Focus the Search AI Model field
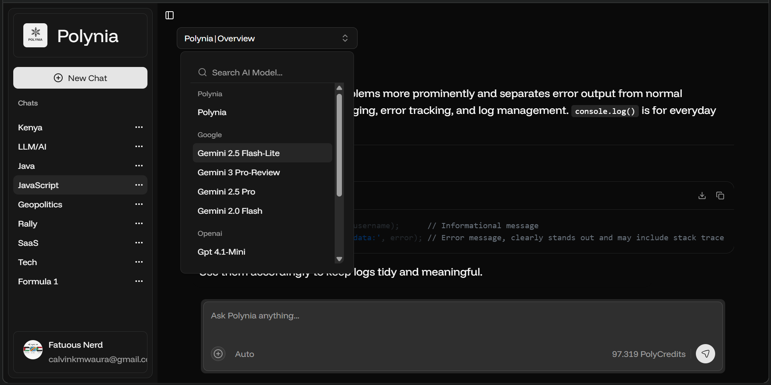The height and width of the screenshot is (385, 771). click(267, 72)
